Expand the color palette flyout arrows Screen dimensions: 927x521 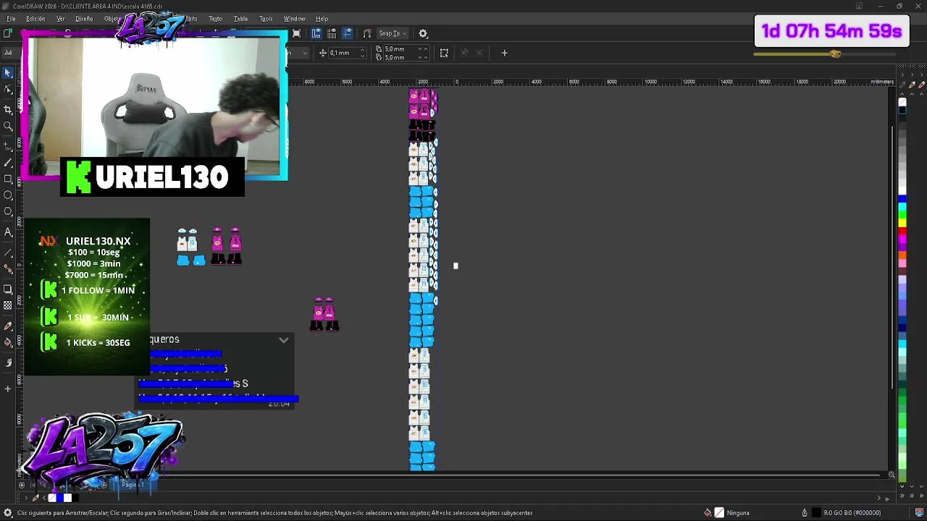[902, 497]
